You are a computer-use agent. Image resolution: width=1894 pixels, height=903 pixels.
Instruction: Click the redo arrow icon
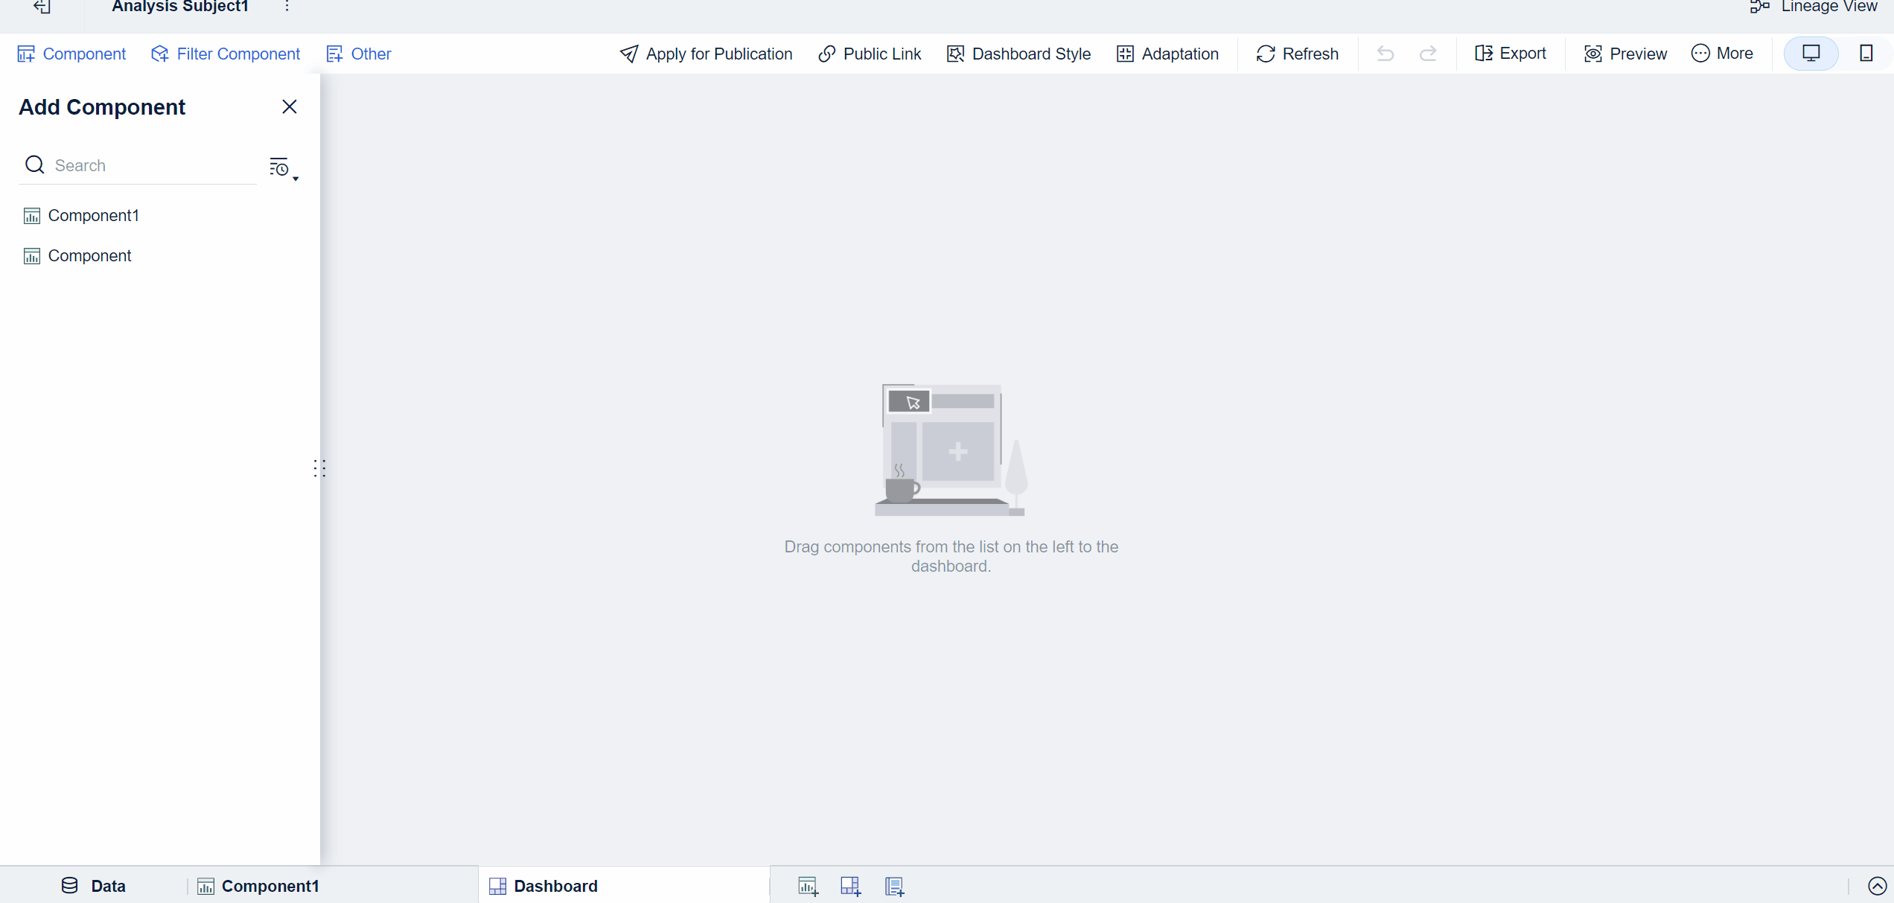1428,54
